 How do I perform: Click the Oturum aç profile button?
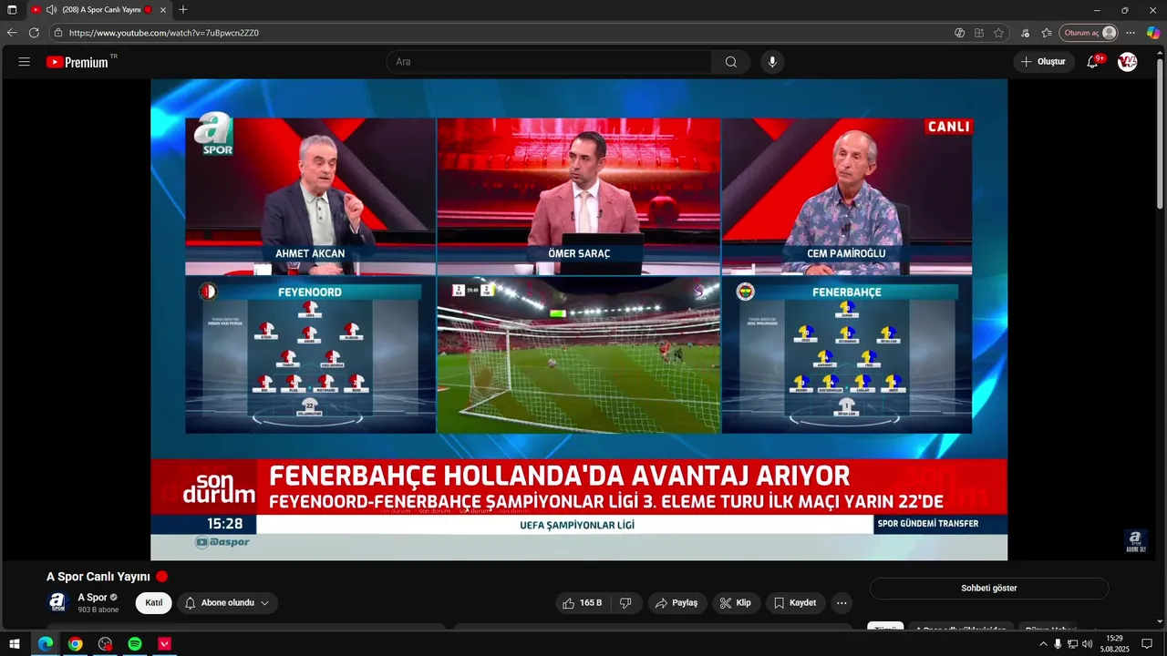1089,33
